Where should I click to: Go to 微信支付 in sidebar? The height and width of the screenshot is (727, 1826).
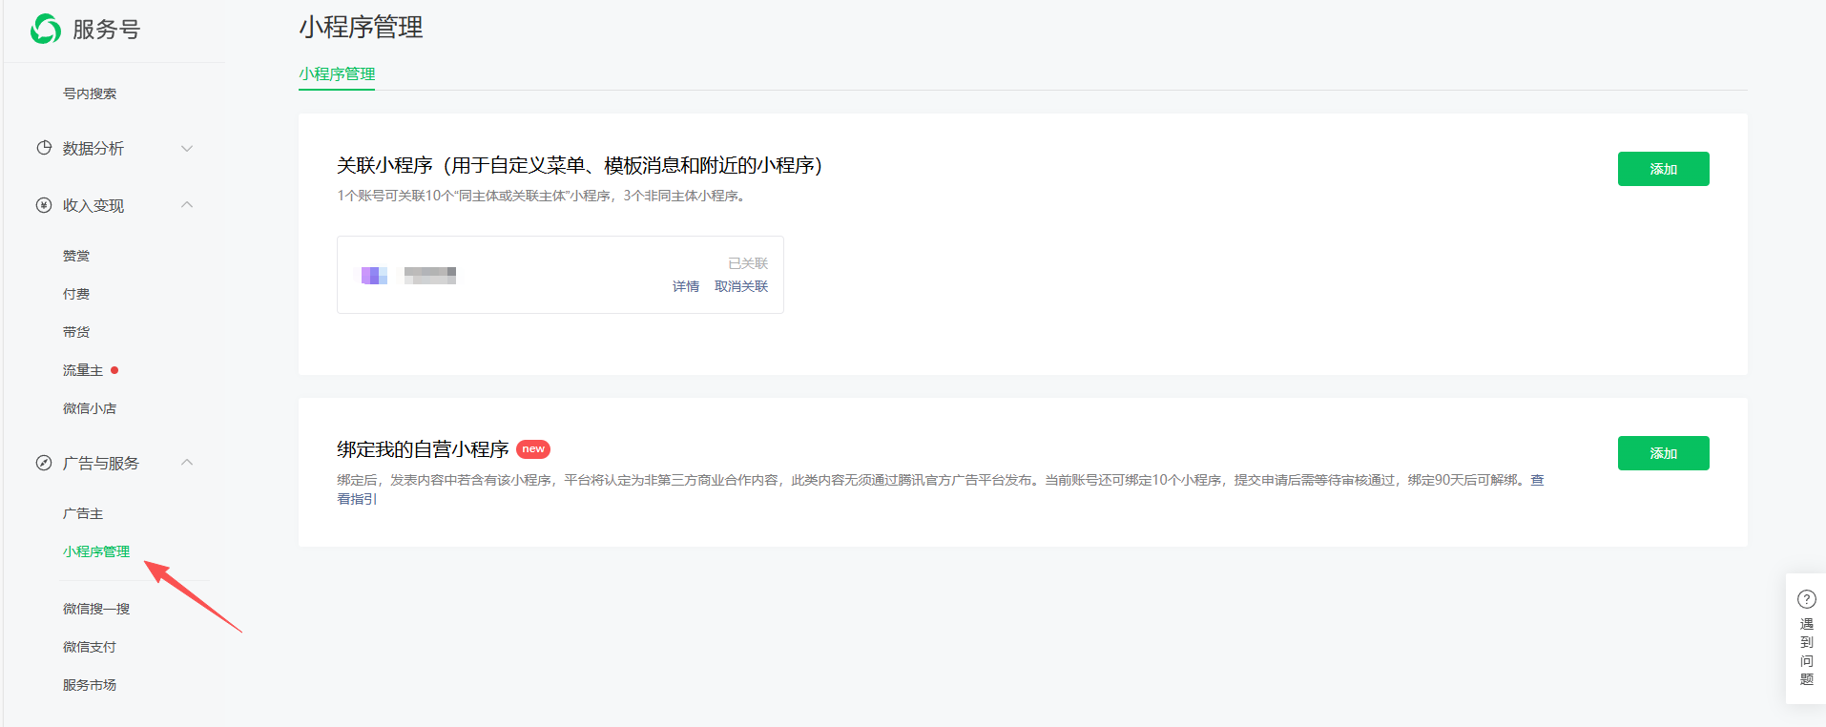pyautogui.click(x=90, y=647)
